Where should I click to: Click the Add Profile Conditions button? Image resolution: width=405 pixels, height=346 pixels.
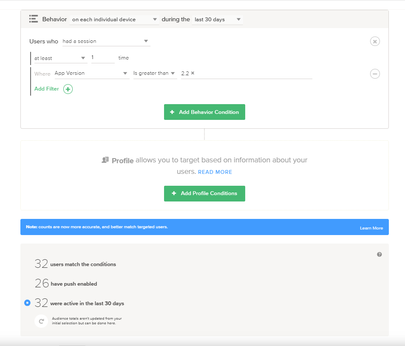click(x=204, y=193)
